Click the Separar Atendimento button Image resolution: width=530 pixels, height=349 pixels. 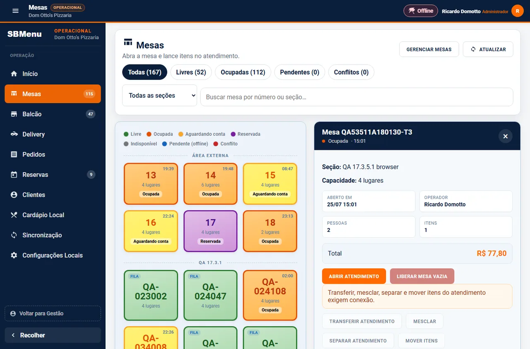[x=358, y=341]
